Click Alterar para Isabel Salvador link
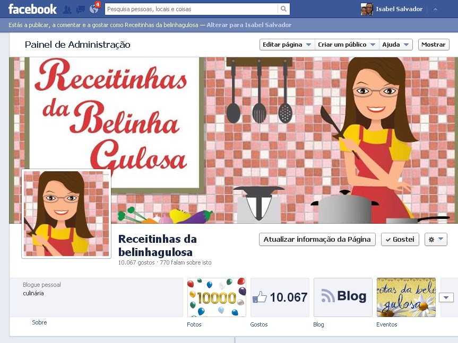Image resolution: width=458 pixels, height=343 pixels. 249,25
